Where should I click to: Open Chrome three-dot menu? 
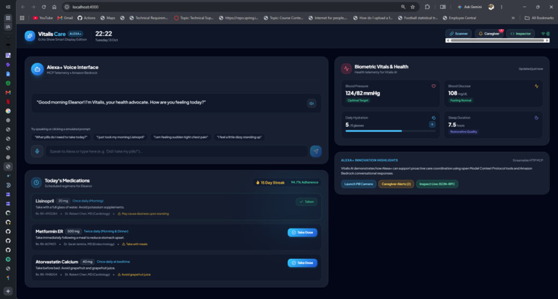pos(501,7)
